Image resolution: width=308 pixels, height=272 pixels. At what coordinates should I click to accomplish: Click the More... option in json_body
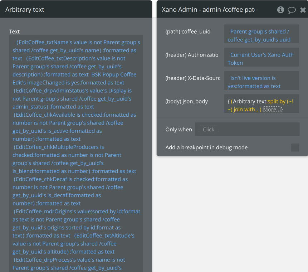[x=271, y=109]
